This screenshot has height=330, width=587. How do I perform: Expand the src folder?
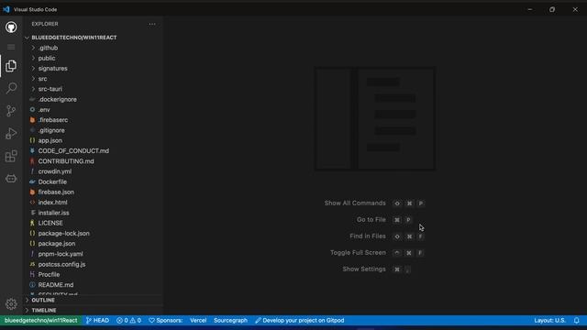(93, 79)
